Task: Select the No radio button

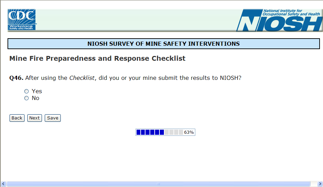Action: [x=27, y=98]
